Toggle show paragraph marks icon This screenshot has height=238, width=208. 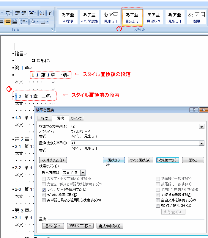pyautogui.click(x=50, y=13)
